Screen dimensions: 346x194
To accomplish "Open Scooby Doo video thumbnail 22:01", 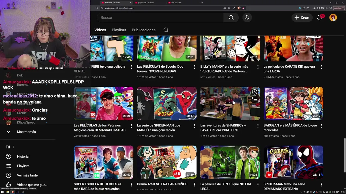I will point(167,48).
